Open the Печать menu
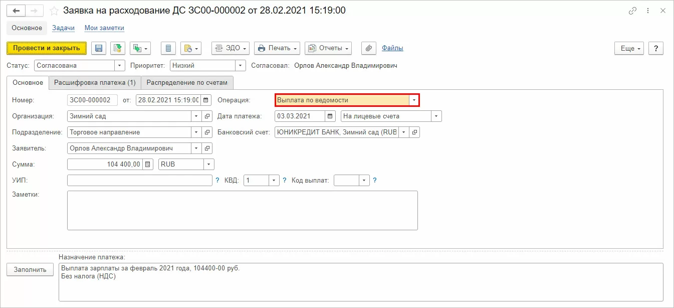 coord(277,48)
